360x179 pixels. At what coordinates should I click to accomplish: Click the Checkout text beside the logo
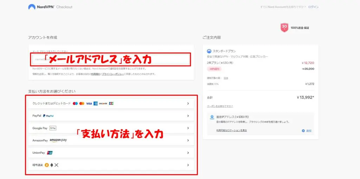point(64,7)
